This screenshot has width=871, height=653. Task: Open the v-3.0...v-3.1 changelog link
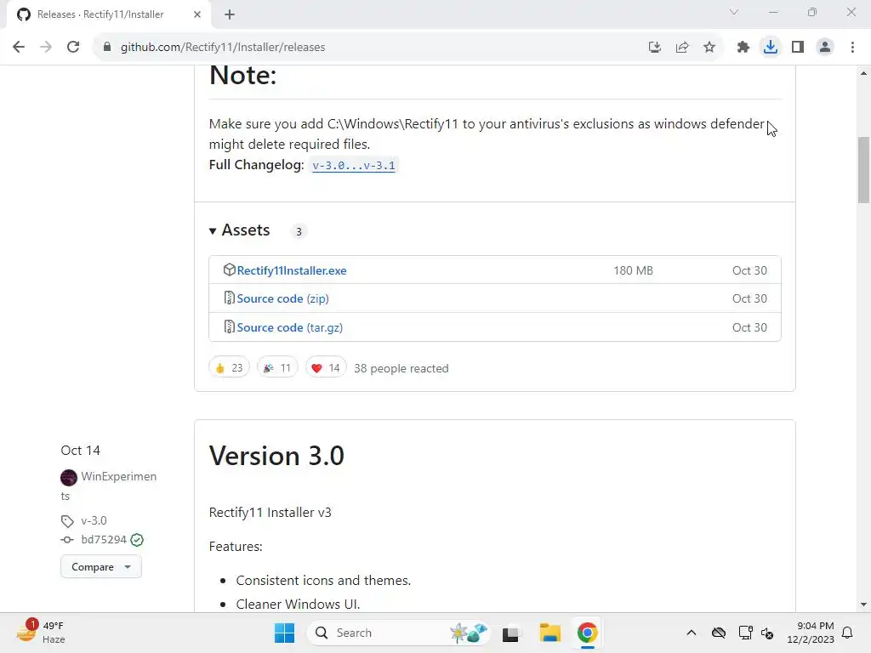[x=354, y=166]
